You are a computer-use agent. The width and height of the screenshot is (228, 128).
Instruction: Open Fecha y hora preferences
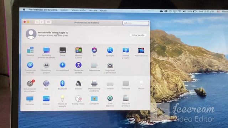point(78,98)
